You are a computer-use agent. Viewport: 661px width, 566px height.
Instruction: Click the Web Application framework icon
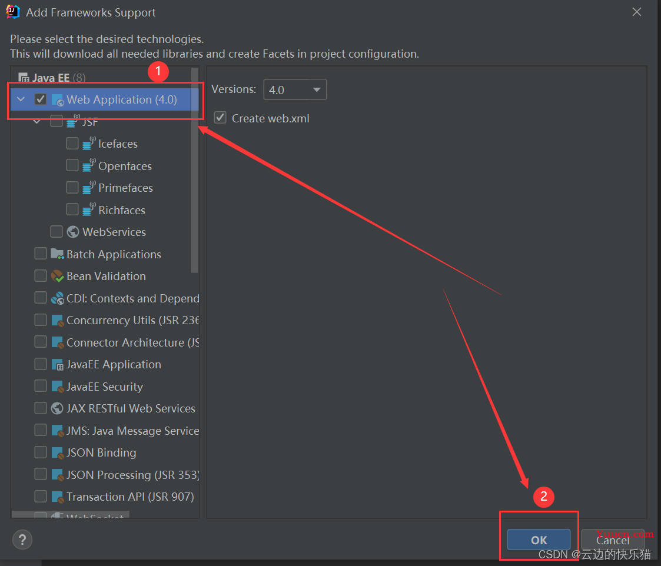tap(57, 100)
